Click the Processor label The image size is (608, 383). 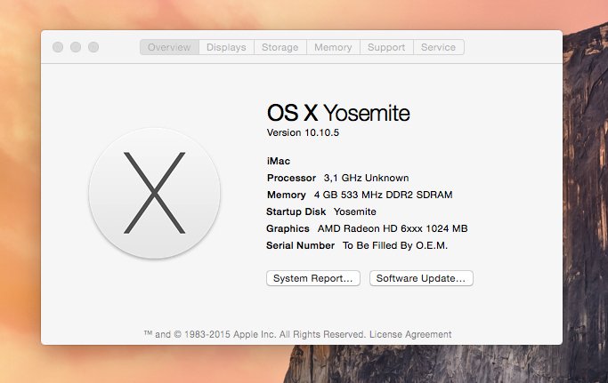coord(291,178)
